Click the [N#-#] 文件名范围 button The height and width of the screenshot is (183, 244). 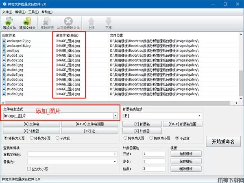click(89, 124)
